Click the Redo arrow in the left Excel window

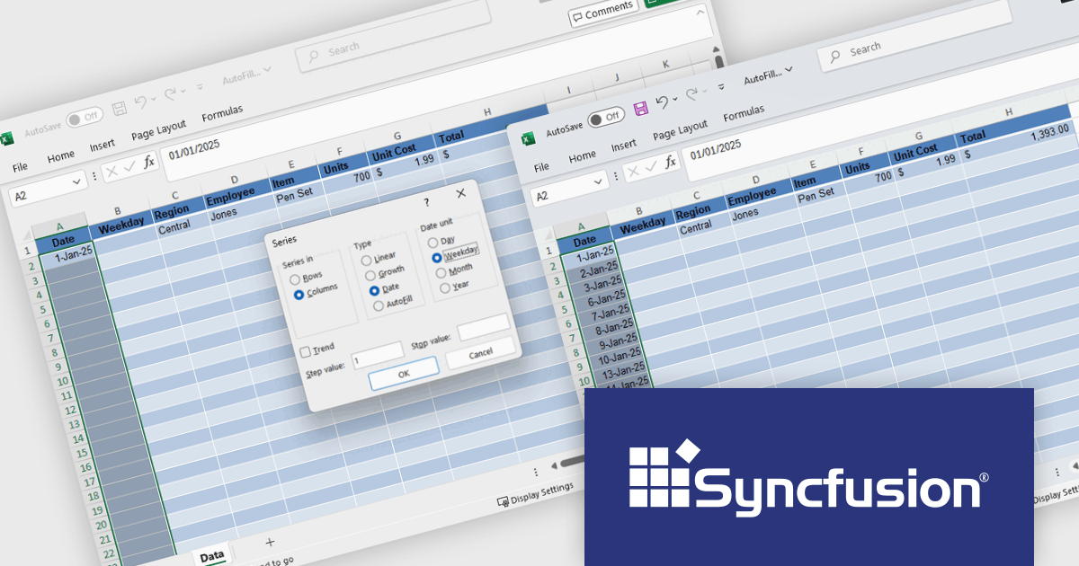pos(170,95)
